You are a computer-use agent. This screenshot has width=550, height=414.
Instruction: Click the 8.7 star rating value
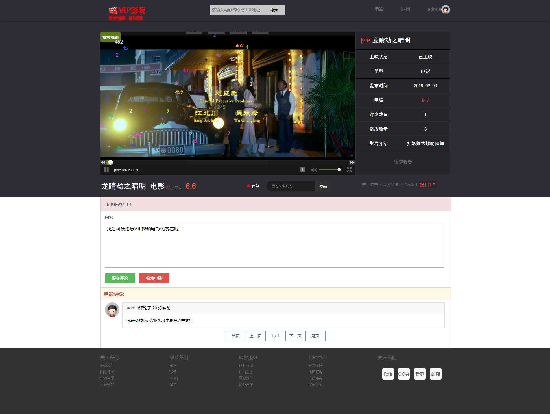tap(425, 100)
